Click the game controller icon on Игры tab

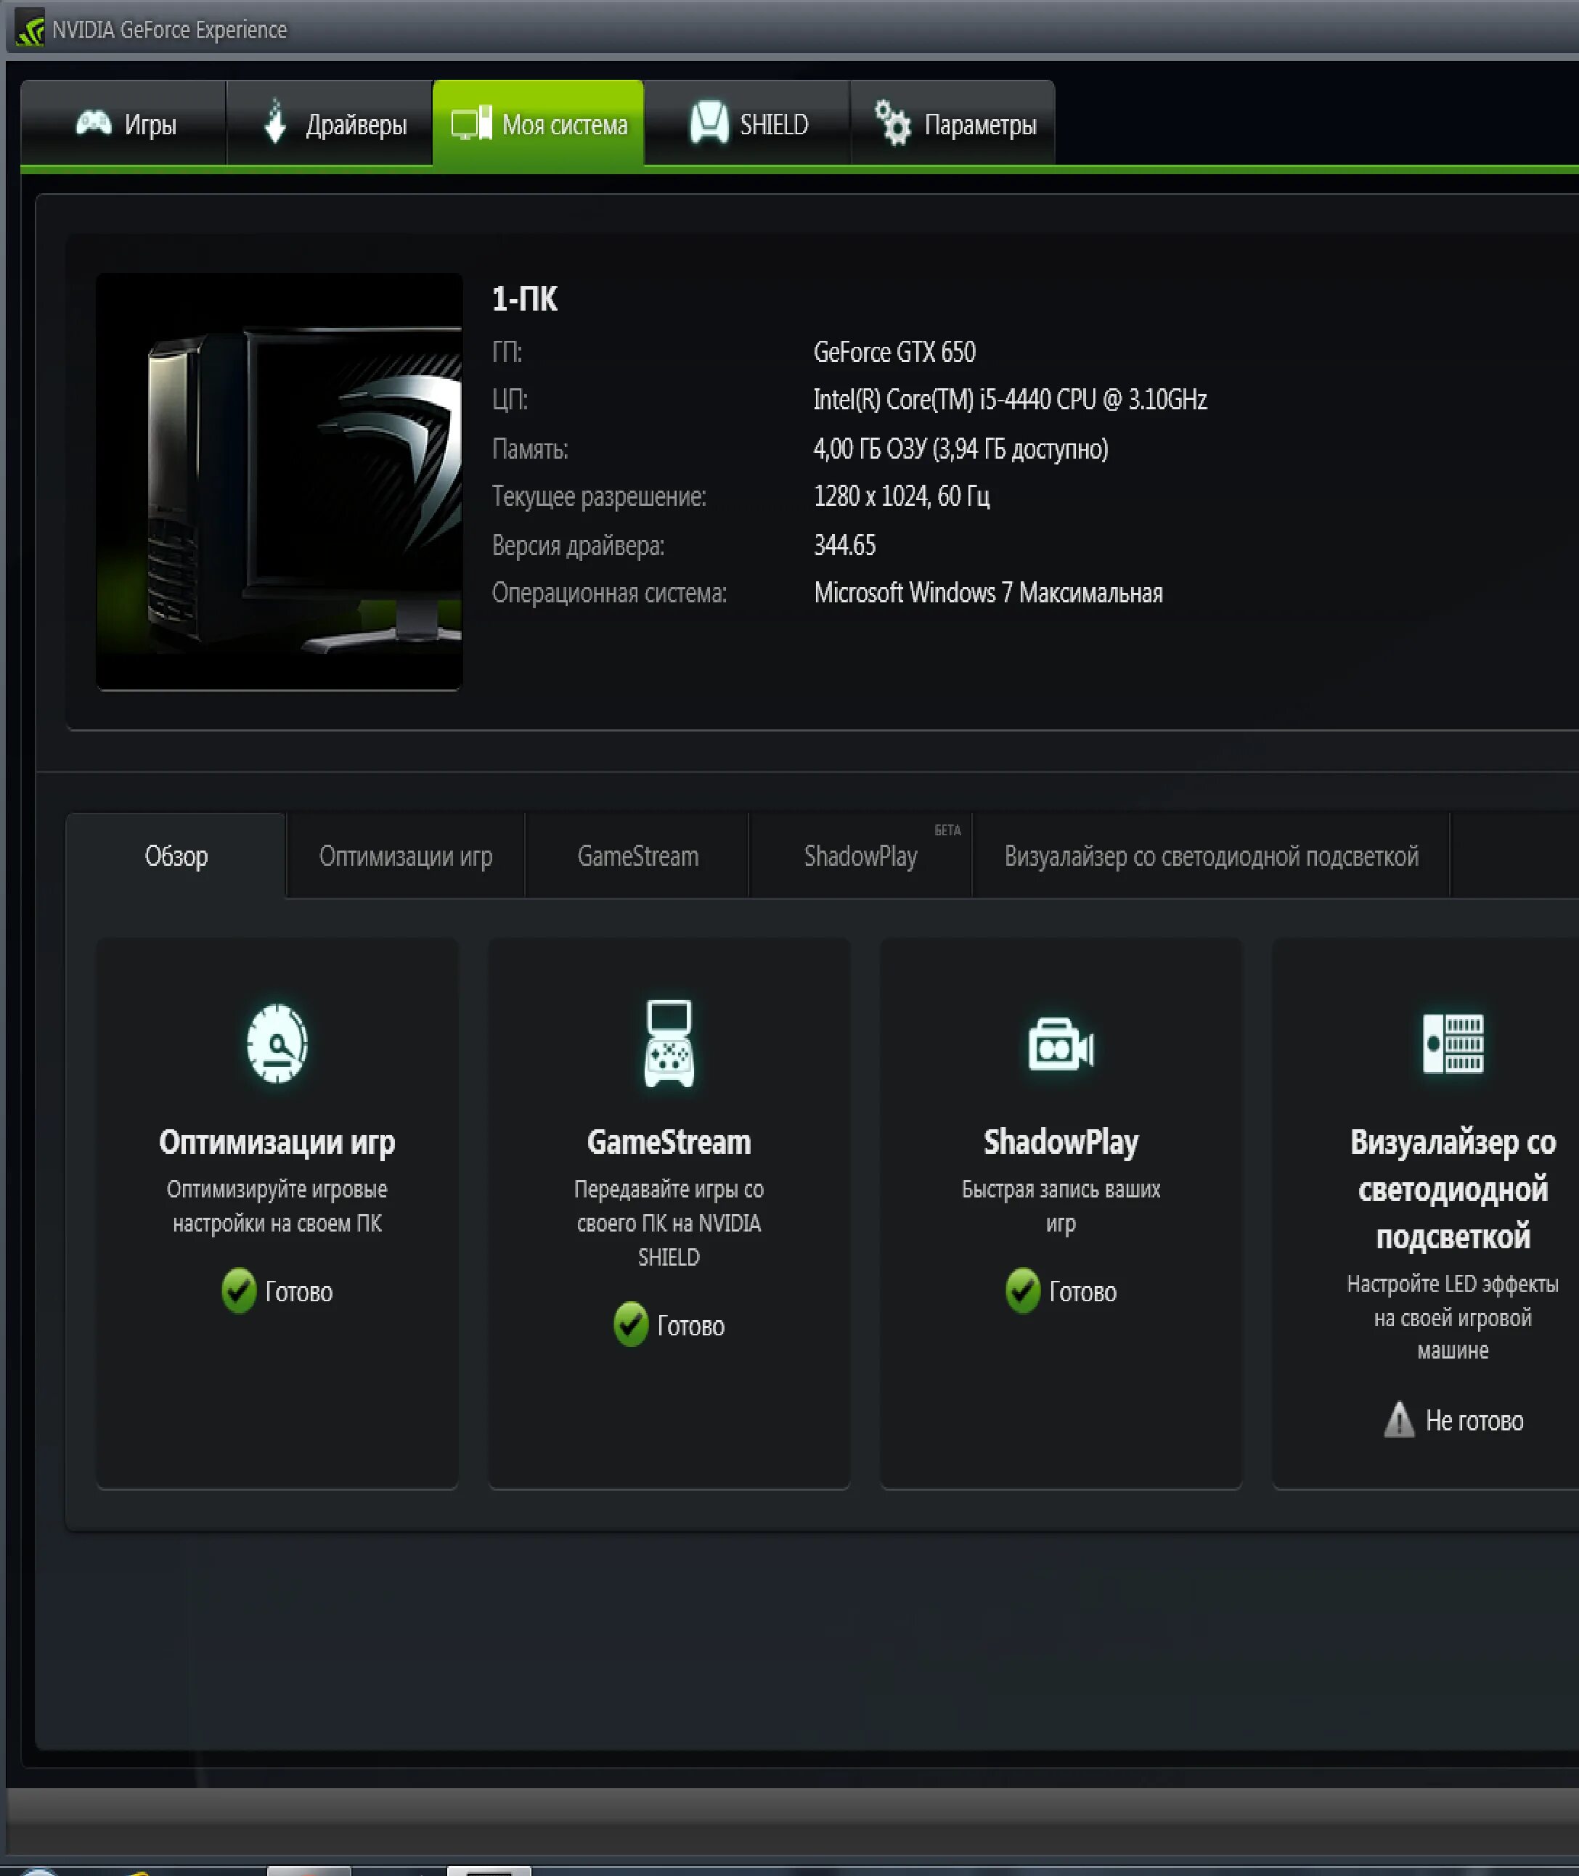coord(94,123)
